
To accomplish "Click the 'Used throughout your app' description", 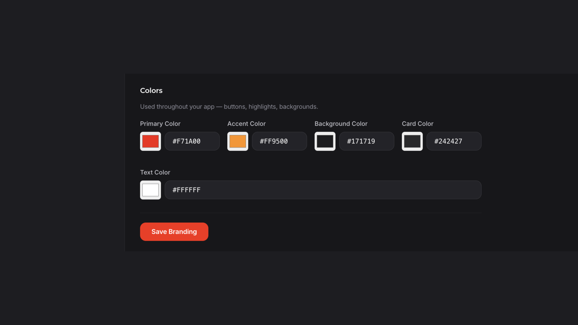I will (229, 107).
